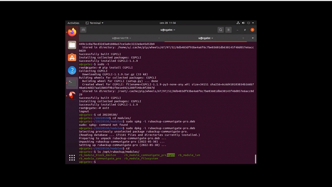The image size is (332, 187).
Task: Open network status icon in top bar
Action: pyautogui.click(x=238, y=23)
